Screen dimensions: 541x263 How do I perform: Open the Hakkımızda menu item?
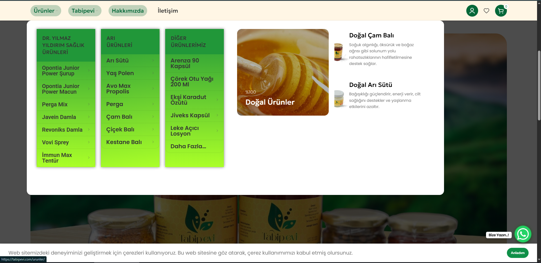click(x=128, y=11)
